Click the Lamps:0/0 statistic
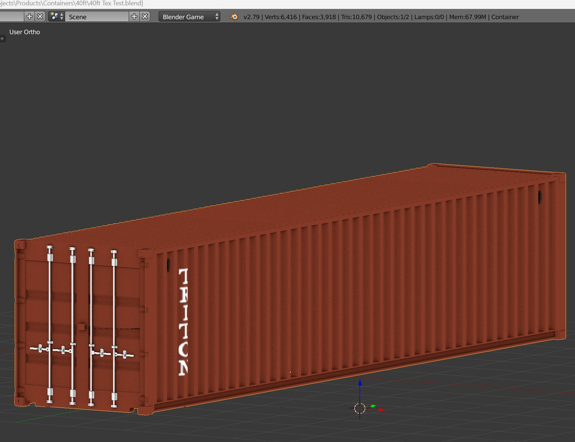This screenshot has width=575, height=442. click(x=429, y=17)
